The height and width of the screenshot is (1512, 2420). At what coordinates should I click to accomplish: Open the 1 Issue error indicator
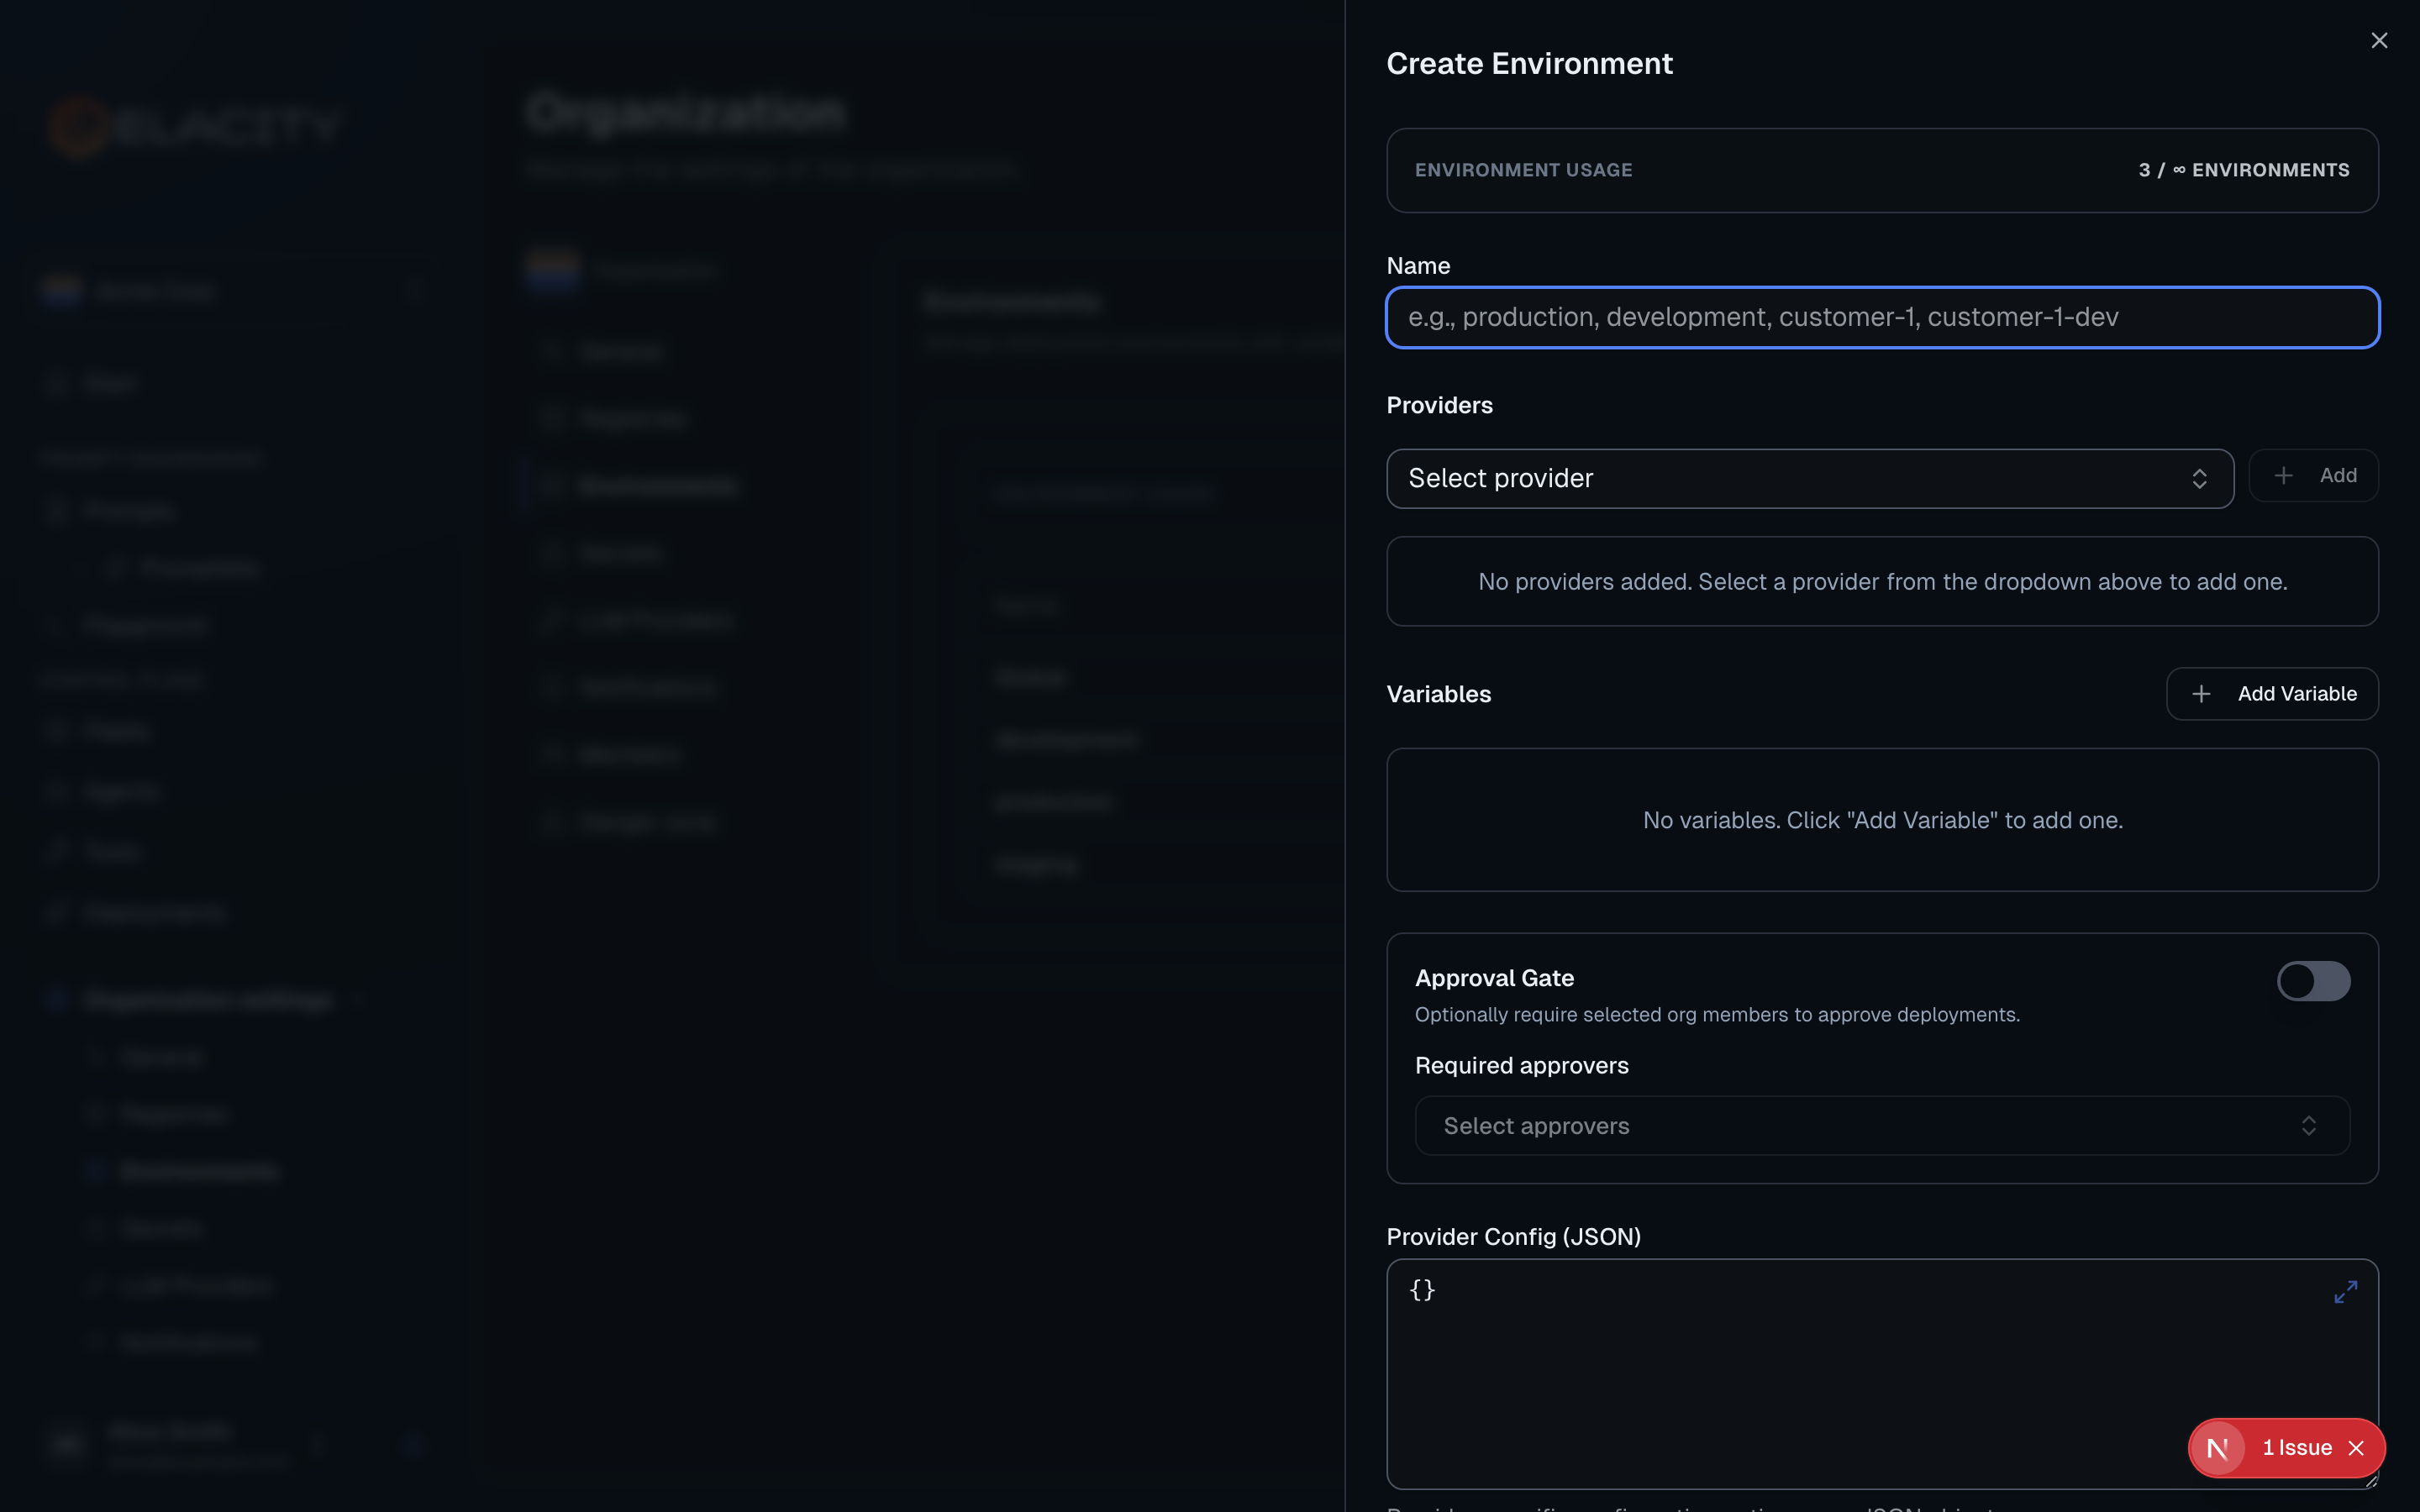2297,1448
